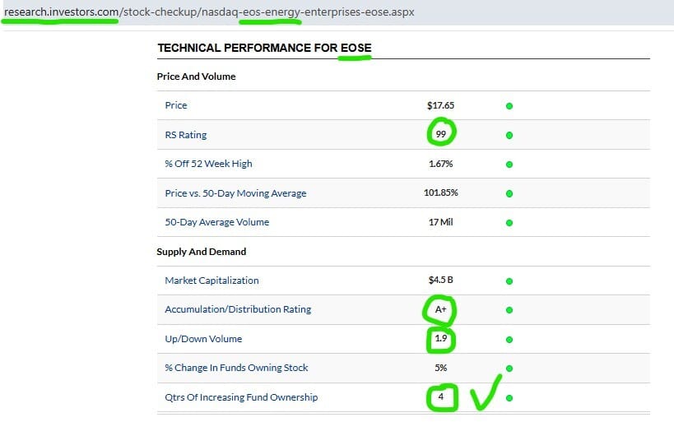Click green dot for Qtrs Of Increasing Fund Ownership
Viewport: 674px width, 422px height.
click(509, 398)
